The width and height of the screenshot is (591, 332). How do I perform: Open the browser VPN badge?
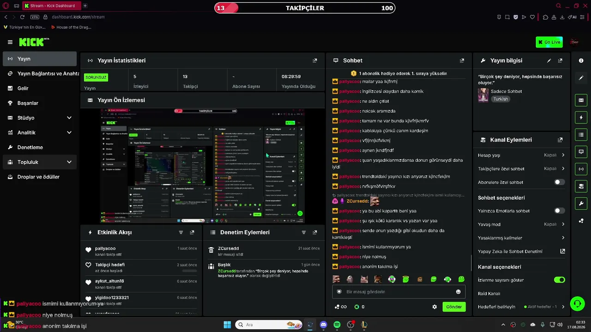point(35,17)
